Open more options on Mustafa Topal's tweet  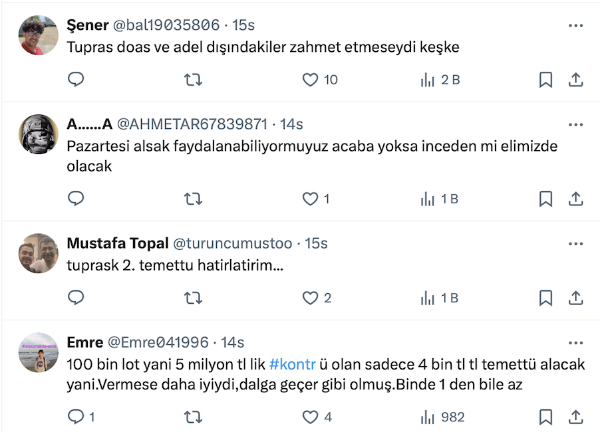click(x=576, y=244)
